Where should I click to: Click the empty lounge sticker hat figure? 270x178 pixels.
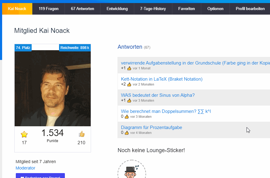(132, 169)
